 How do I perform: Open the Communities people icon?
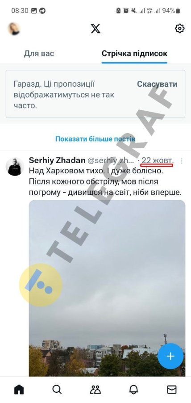coord(95,390)
